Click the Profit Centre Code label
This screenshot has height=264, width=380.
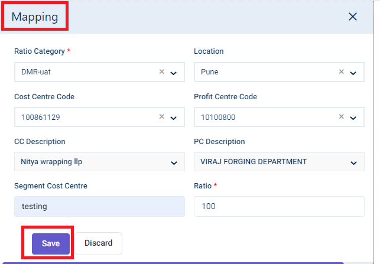coord(225,96)
